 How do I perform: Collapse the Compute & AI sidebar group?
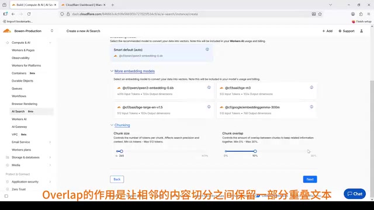50,43
